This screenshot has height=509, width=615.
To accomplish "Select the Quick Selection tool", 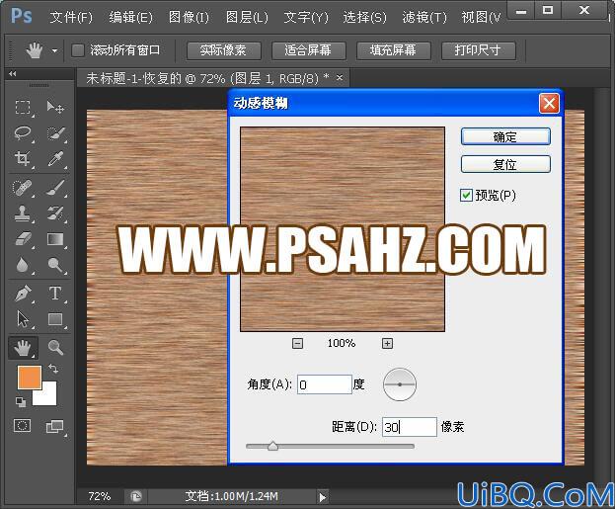I will pos(55,133).
